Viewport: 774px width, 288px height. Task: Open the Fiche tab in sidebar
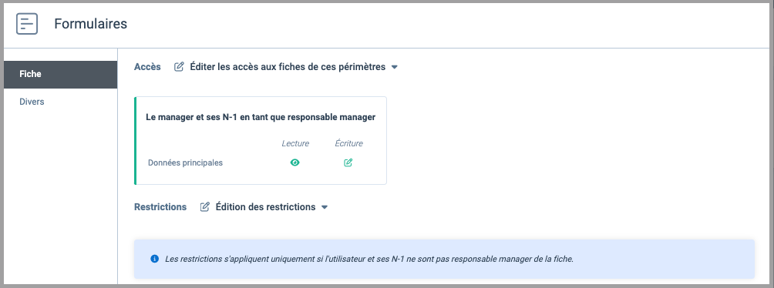tap(60, 75)
